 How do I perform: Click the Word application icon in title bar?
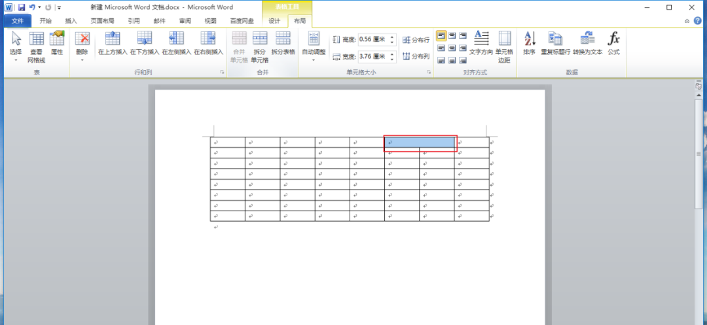point(9,7)
